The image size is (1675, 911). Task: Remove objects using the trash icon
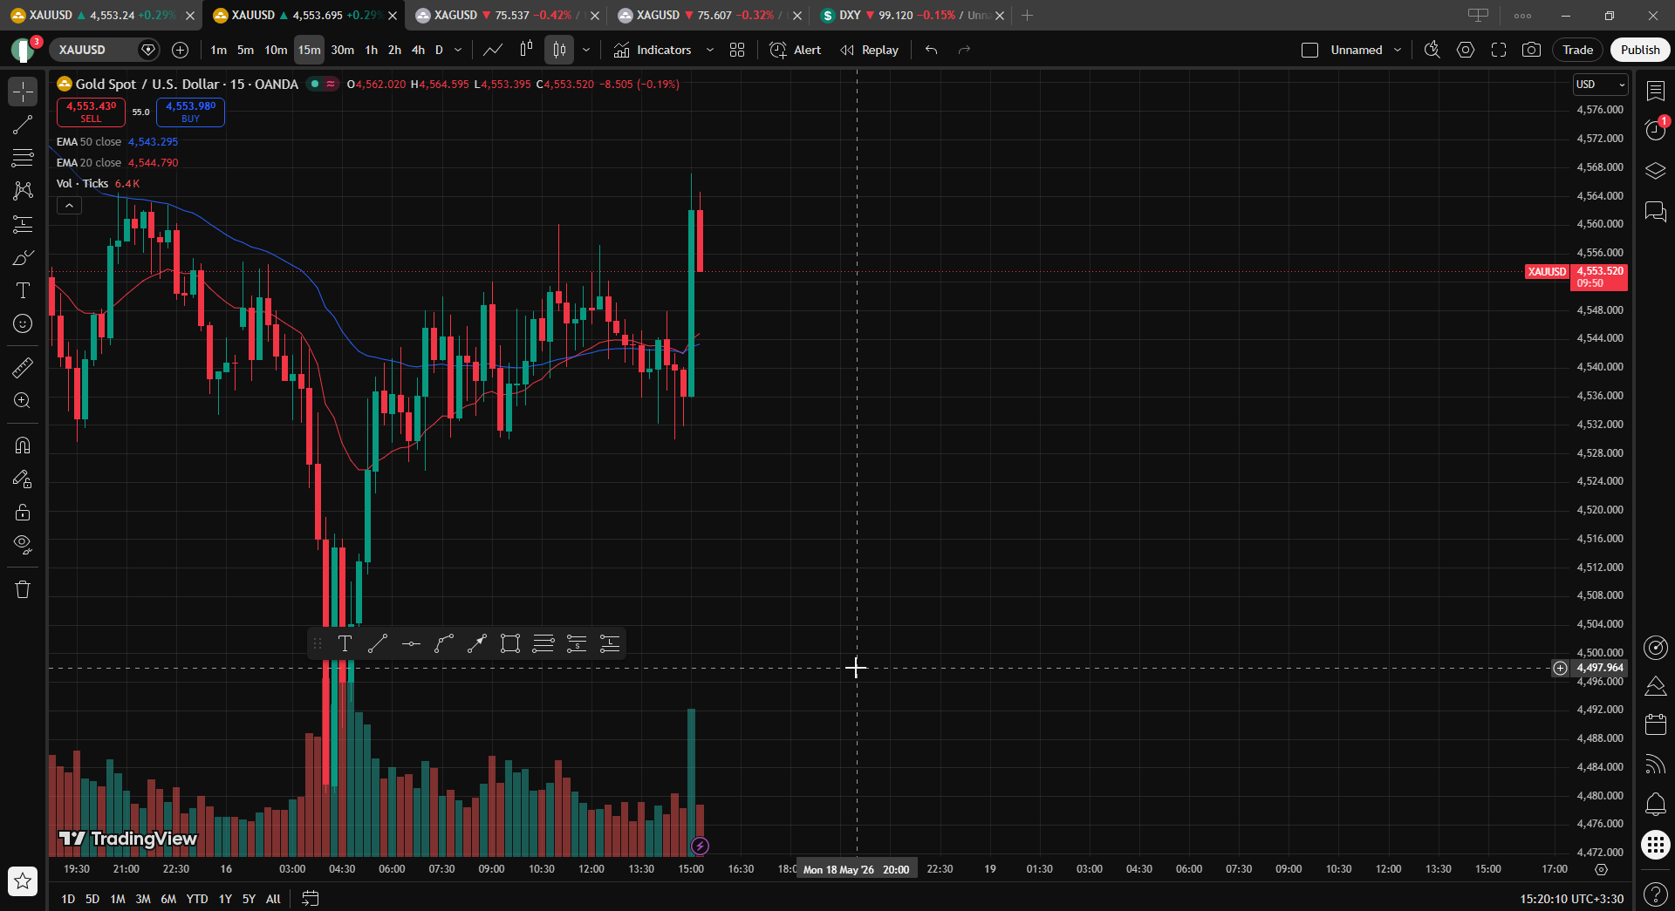23,589
